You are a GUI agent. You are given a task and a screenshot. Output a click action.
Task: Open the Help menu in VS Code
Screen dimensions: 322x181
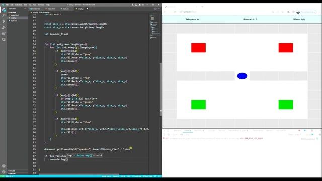pos(48,5)
